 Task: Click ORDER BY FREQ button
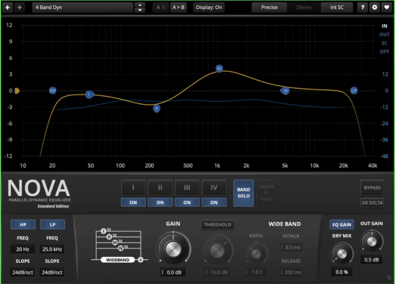(x=266, y=193)
